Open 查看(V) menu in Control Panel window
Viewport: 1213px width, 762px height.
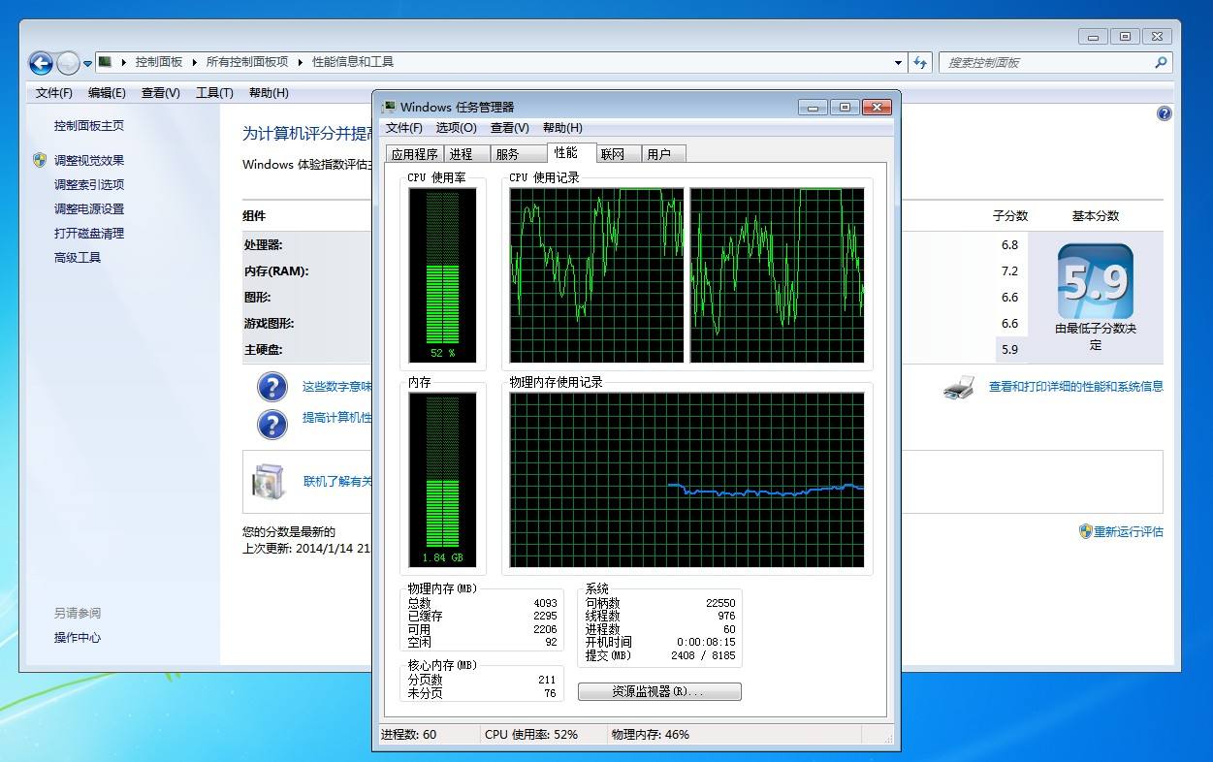161,93
